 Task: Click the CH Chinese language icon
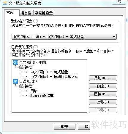click(15, 62)
